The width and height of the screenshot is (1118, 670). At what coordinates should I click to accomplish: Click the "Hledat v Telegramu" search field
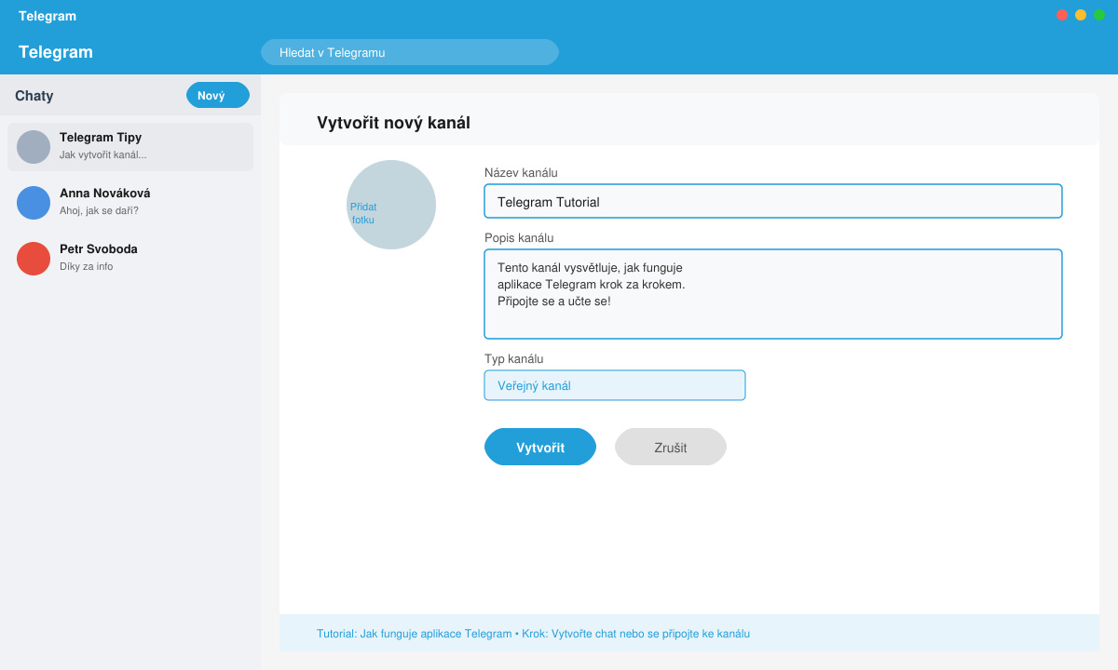click(x=410, y=52)
